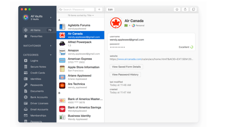Collapse the Categories section
This screenshot has height=127, width=227.
51,55
